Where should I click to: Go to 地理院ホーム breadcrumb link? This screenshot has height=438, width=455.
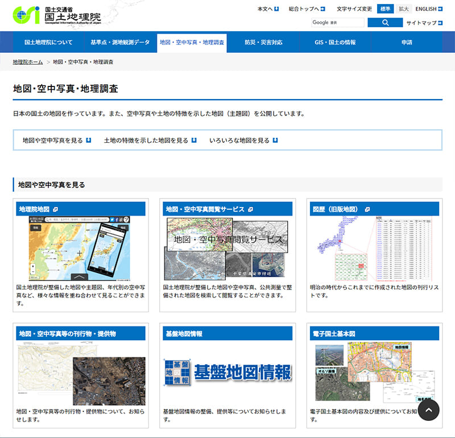(x=28, y=61)
